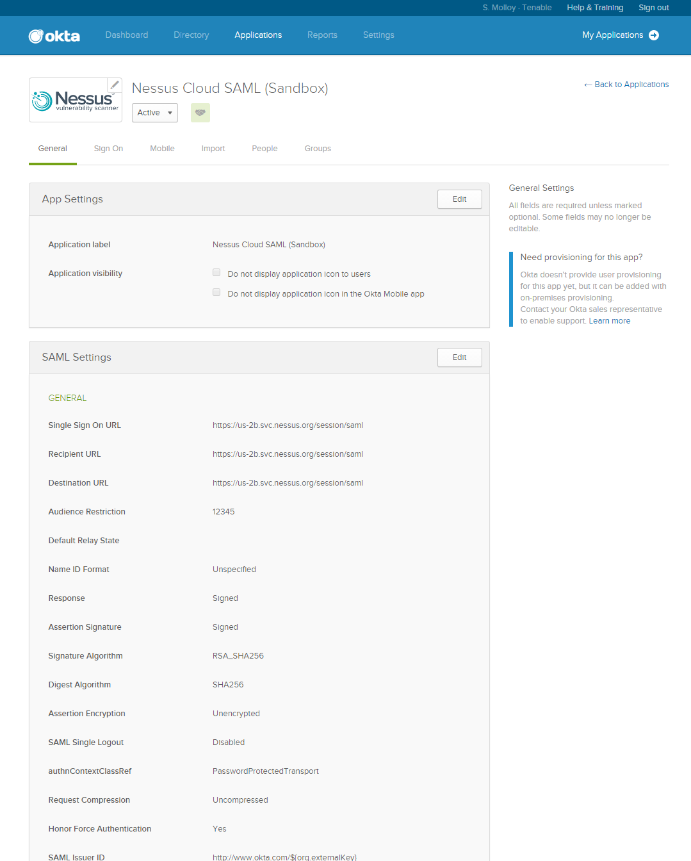Switch to the Import tab
The image size is (691, 861).
pyautogui.click(x=213, y=149)
